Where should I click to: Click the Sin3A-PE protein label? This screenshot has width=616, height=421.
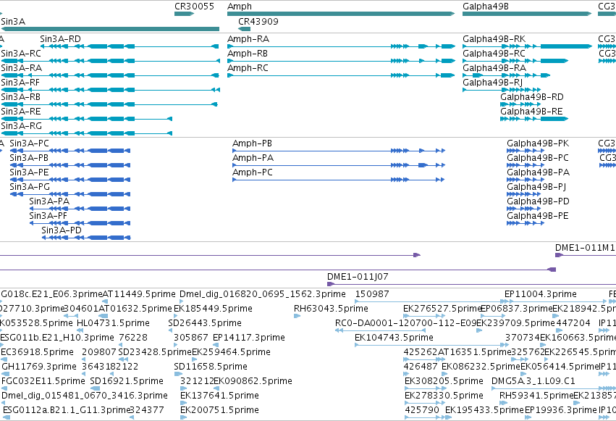tap(30, 172)
